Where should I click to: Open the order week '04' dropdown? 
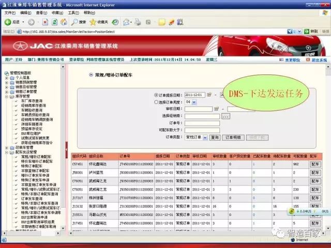click(194, 102)
